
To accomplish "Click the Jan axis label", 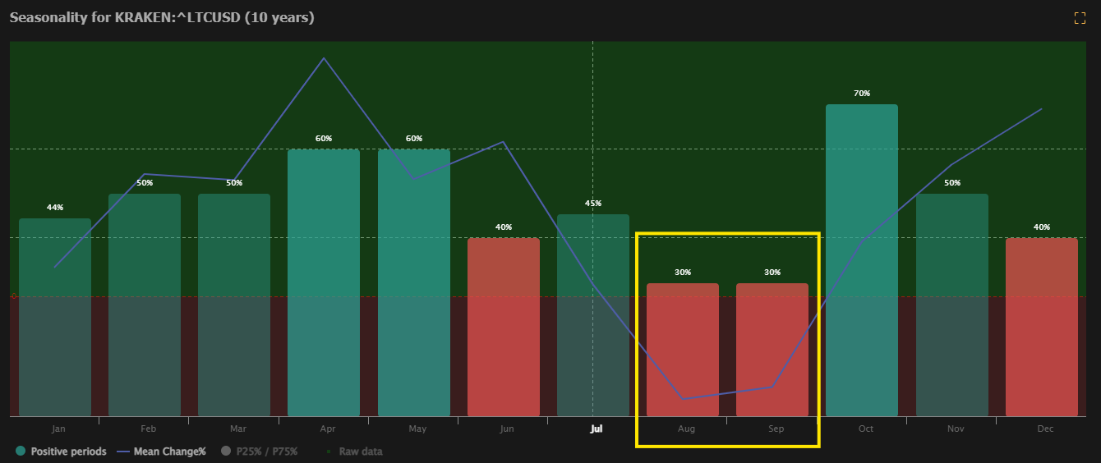I will (x=58, y=429).
